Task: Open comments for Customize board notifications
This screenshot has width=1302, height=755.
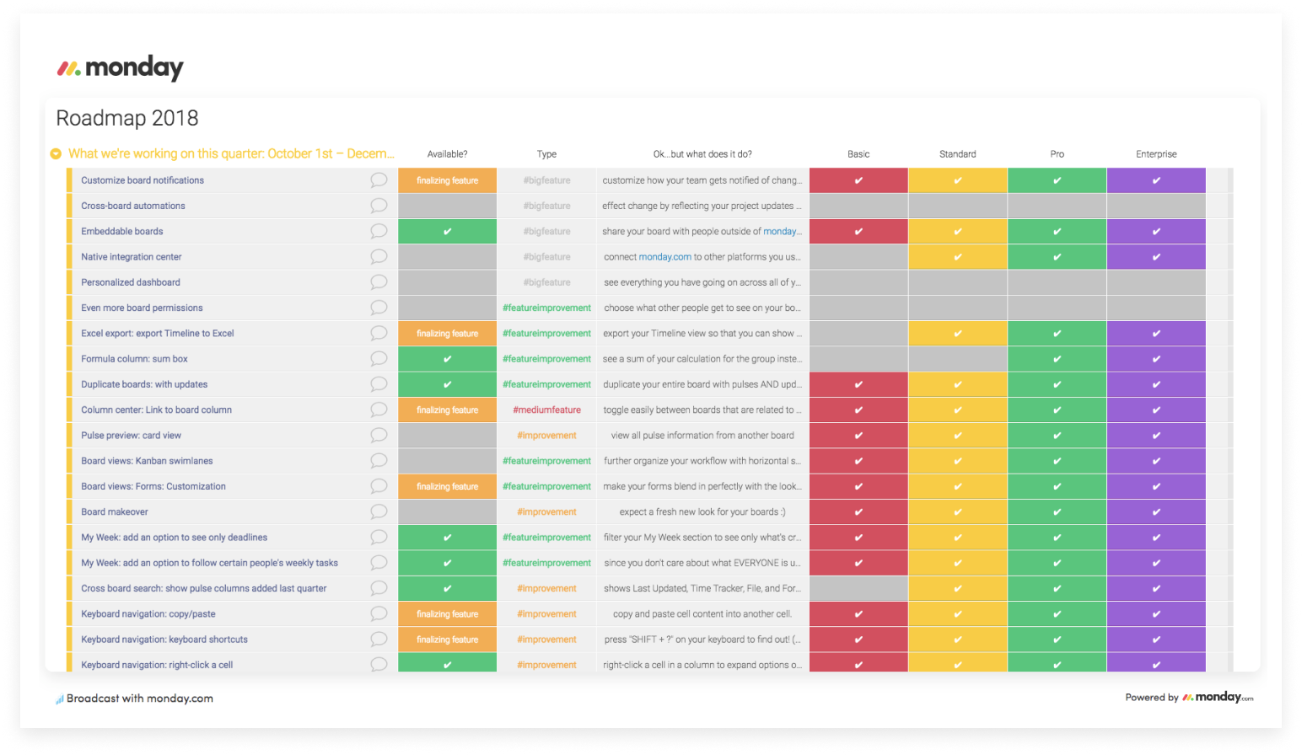Action: (x=379, y=180)
